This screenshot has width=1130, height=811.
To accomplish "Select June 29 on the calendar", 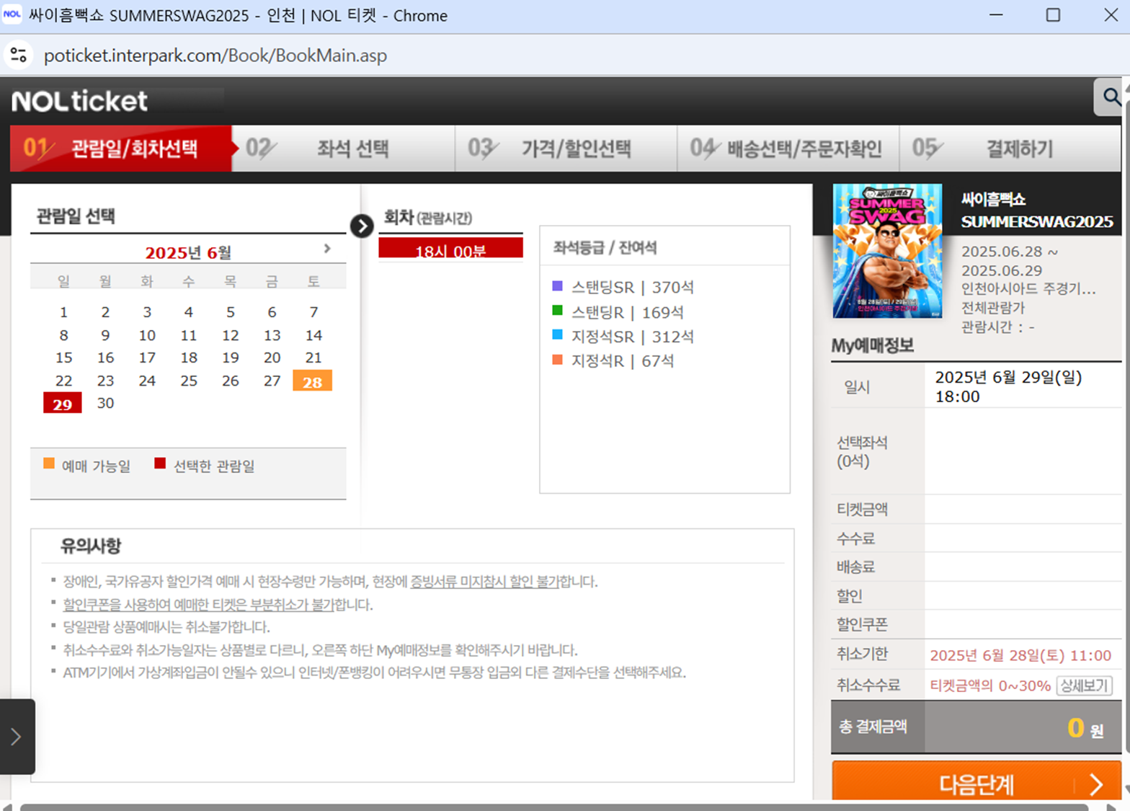I will [63, 403].
